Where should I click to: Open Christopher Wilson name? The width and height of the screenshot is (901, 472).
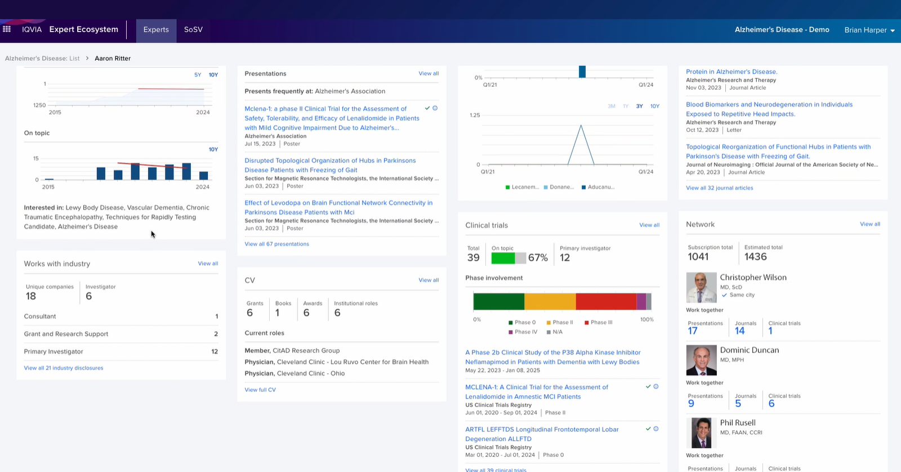point(753,277)
